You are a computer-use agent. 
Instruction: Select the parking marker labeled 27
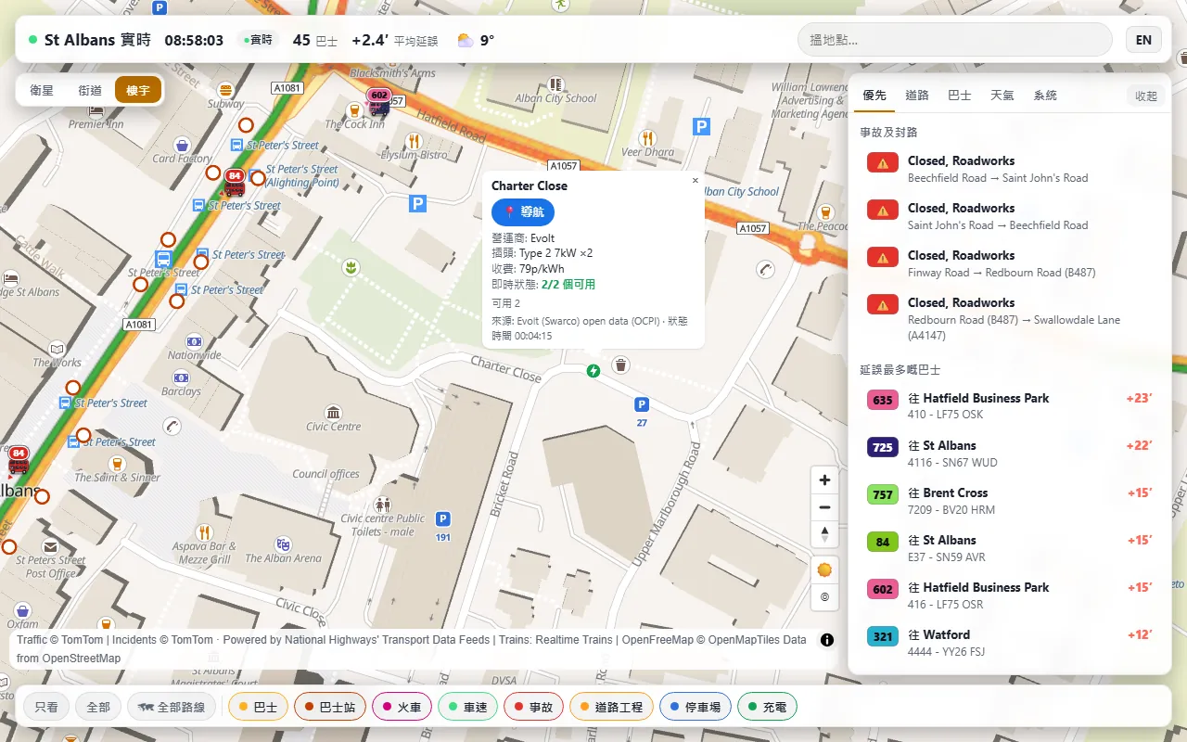tap(642, 404)
